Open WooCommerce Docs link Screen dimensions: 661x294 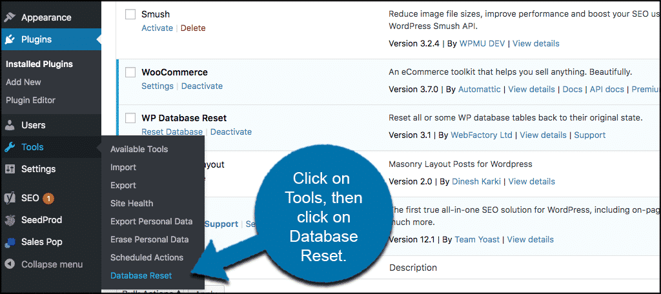point(573,89)
